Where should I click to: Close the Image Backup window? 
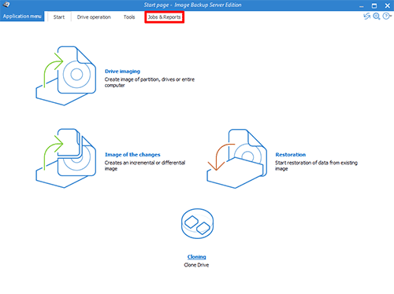click(388, 6)
